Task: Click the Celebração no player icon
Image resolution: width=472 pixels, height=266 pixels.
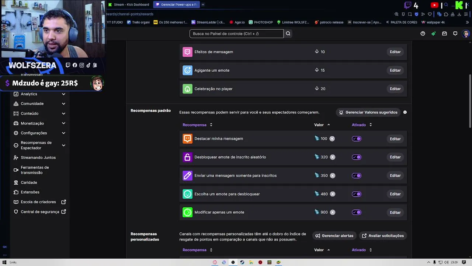Action: [187, 89]
